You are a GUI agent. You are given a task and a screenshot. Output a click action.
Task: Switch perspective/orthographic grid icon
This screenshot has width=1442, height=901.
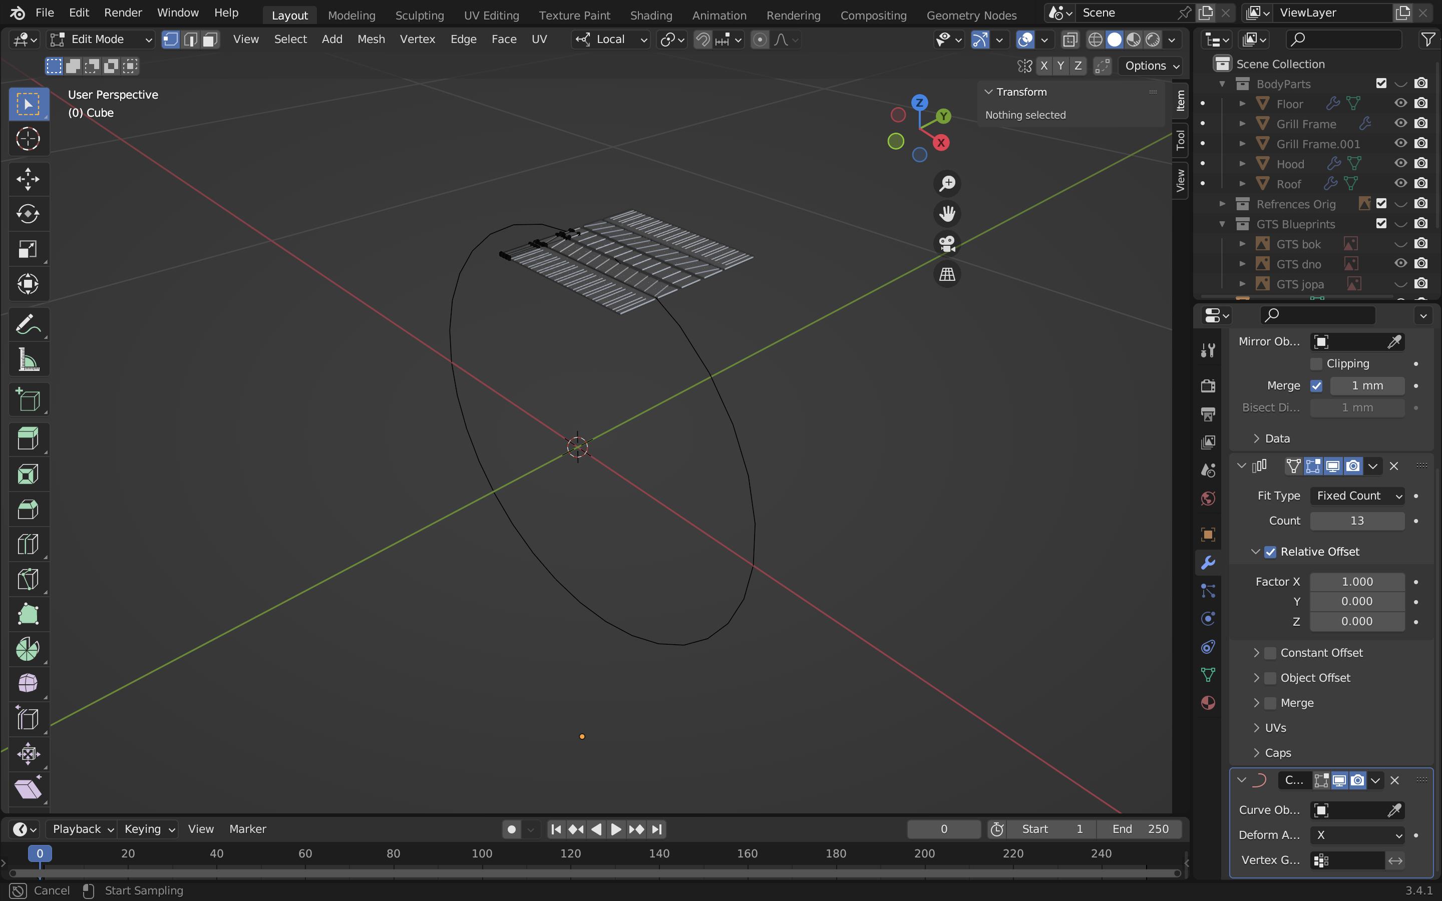947,275
